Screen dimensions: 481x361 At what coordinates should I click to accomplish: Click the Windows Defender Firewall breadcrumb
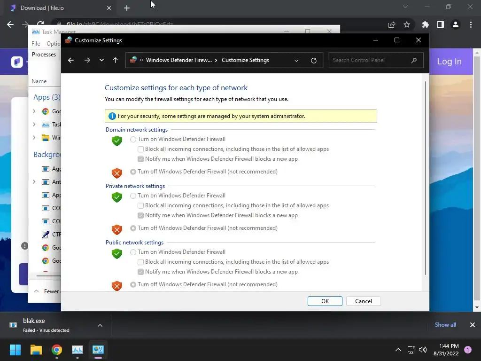(x=179, y=60)
